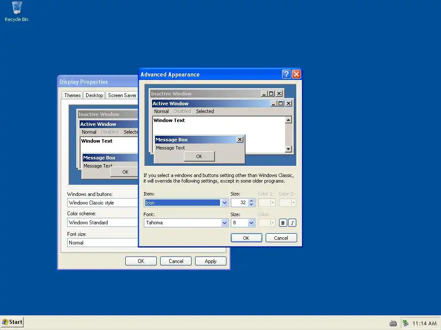
Task: Click Active Window preview maximize icon
Action: click(280, 104)
